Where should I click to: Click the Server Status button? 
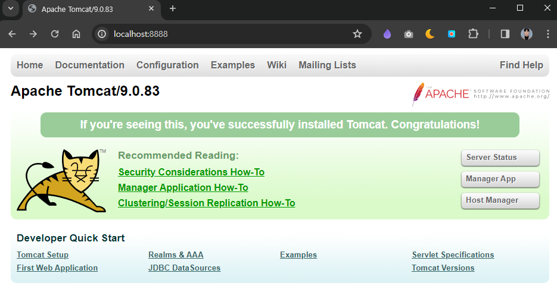point(500,158)
